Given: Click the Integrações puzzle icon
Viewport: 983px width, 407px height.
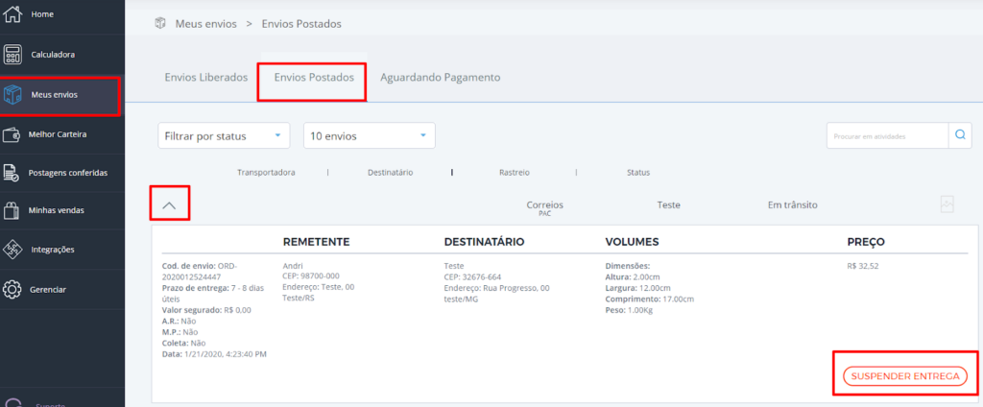Looking at the screenshot, I should (x=13, y=250).
